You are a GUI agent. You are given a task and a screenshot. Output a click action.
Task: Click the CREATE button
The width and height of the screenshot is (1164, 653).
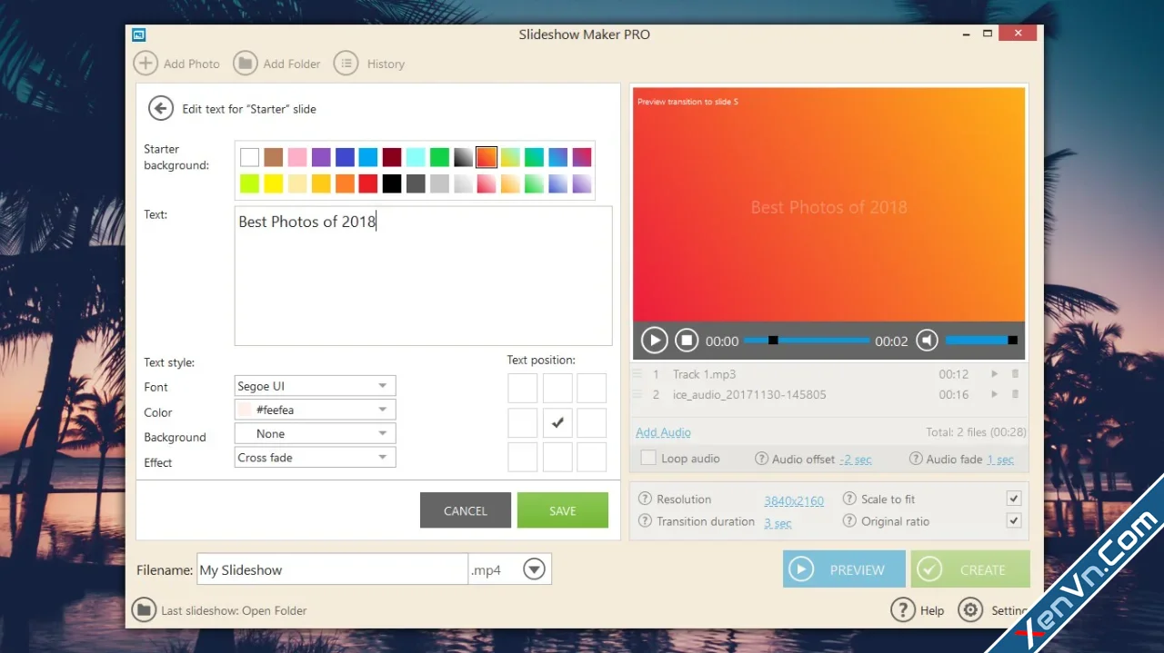click(970, 569)
